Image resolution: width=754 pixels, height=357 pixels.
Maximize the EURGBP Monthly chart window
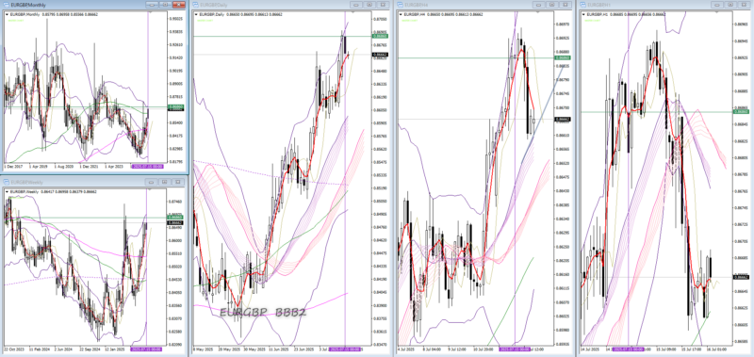(x=165, y=5)
